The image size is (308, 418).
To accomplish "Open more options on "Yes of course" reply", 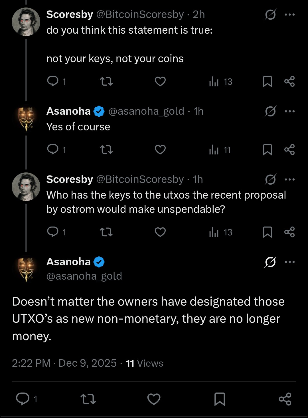I will [x=290, y=111].
